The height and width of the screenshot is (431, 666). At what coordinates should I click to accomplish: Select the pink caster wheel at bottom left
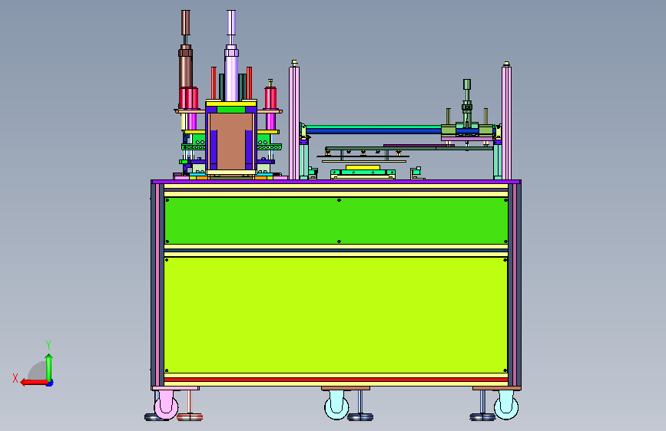click(166, 405)
